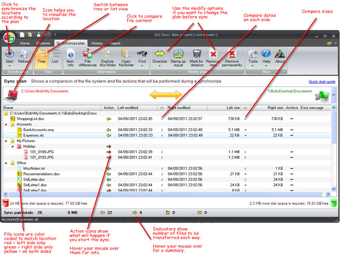
Task: Select the Synchronize plan tab
Action: click(x=71, y=43)
